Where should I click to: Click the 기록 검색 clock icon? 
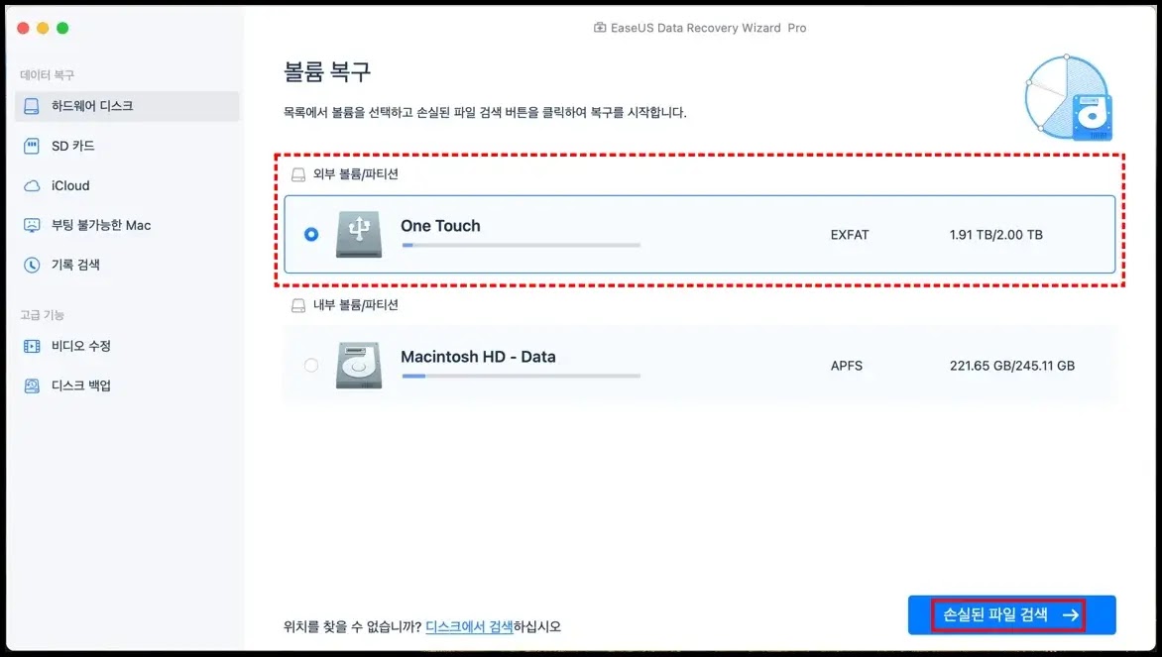coord(31,265)
